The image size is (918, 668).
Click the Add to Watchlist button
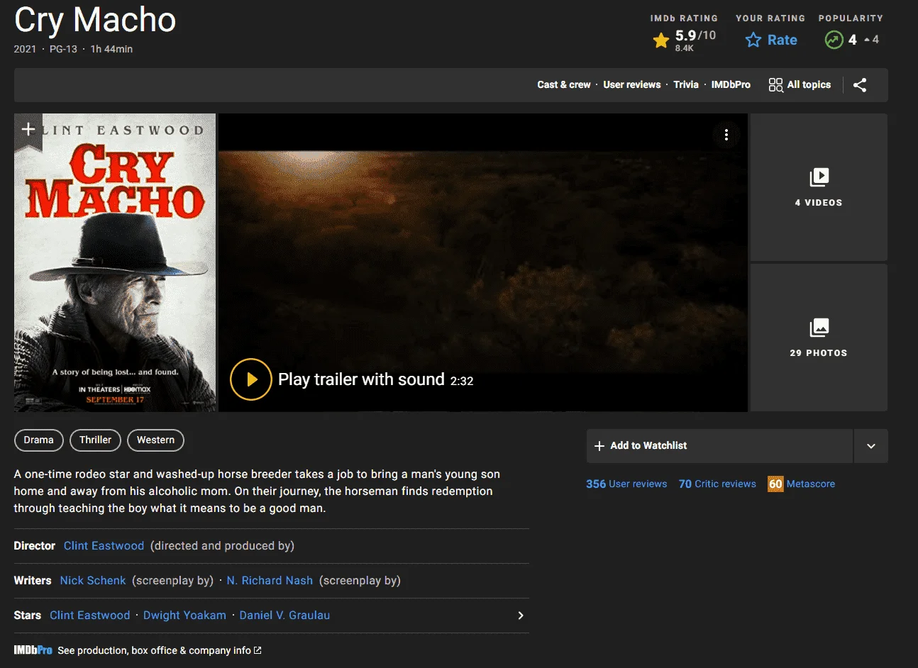click(x=719, y=446)
